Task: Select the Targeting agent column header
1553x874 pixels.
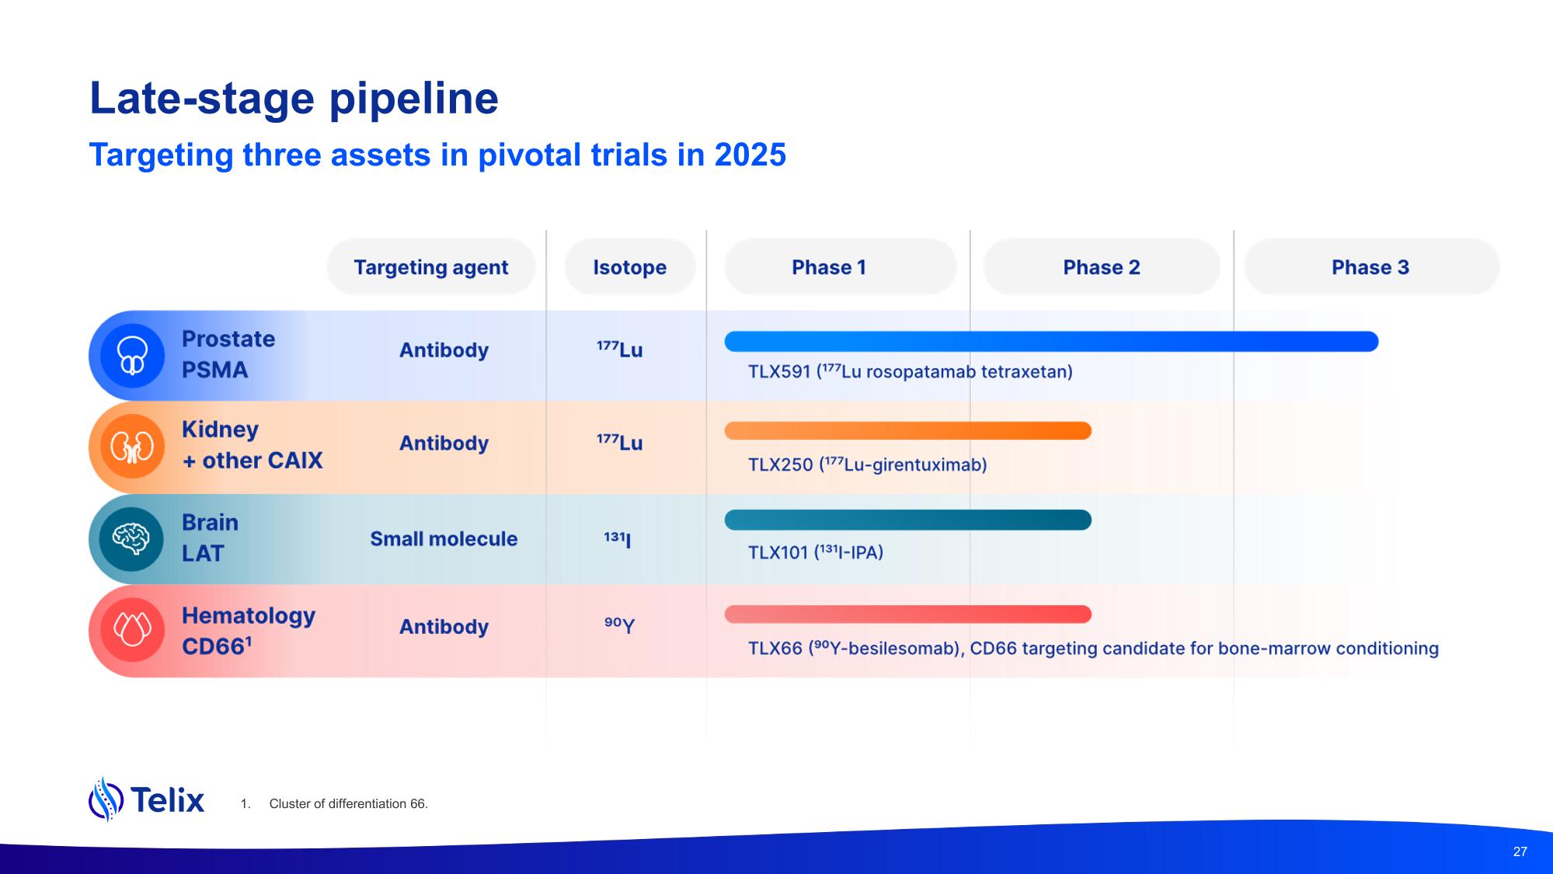Action: pos(430,267)
